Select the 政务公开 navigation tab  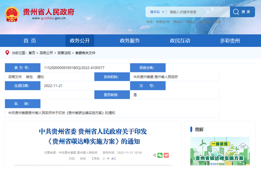point(80,41)
